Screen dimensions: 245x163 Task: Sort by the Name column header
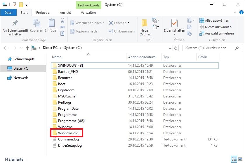[88, 57]
